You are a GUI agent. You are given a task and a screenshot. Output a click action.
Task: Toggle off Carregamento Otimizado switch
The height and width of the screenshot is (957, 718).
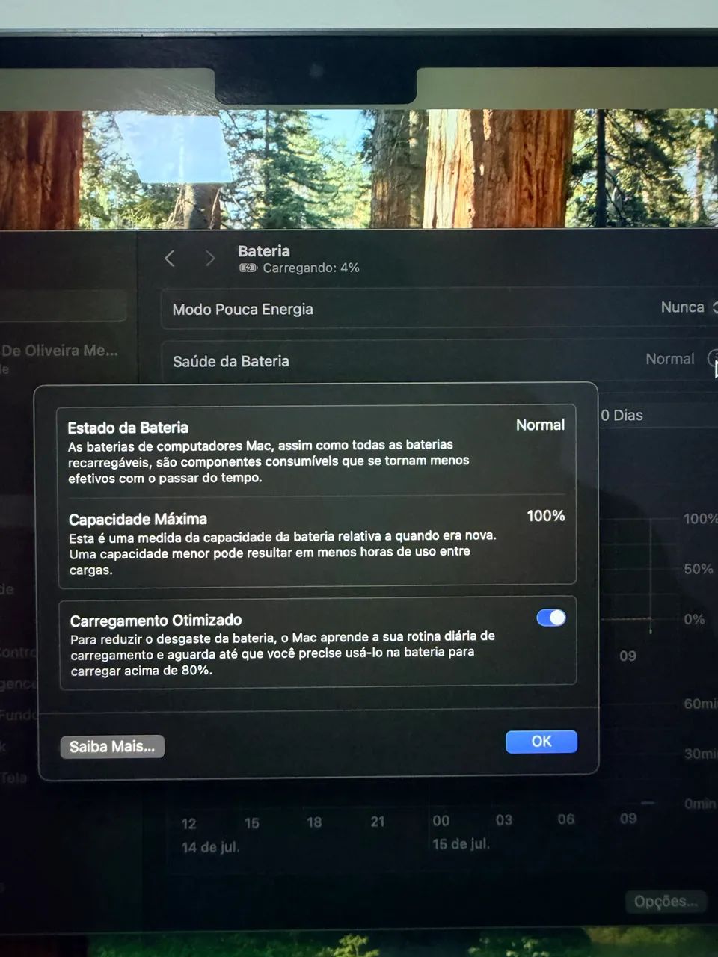pos(551,618)
